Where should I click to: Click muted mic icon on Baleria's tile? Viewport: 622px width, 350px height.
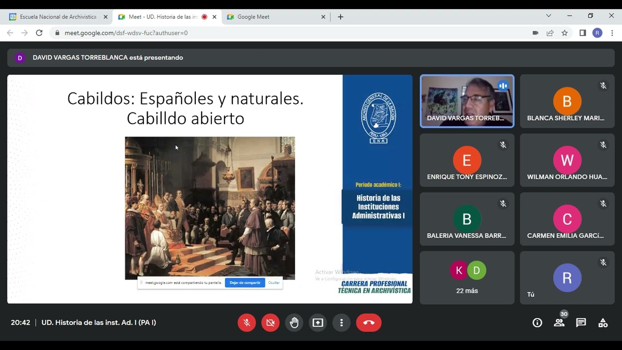pyautogui.click(x=503, y=204)
